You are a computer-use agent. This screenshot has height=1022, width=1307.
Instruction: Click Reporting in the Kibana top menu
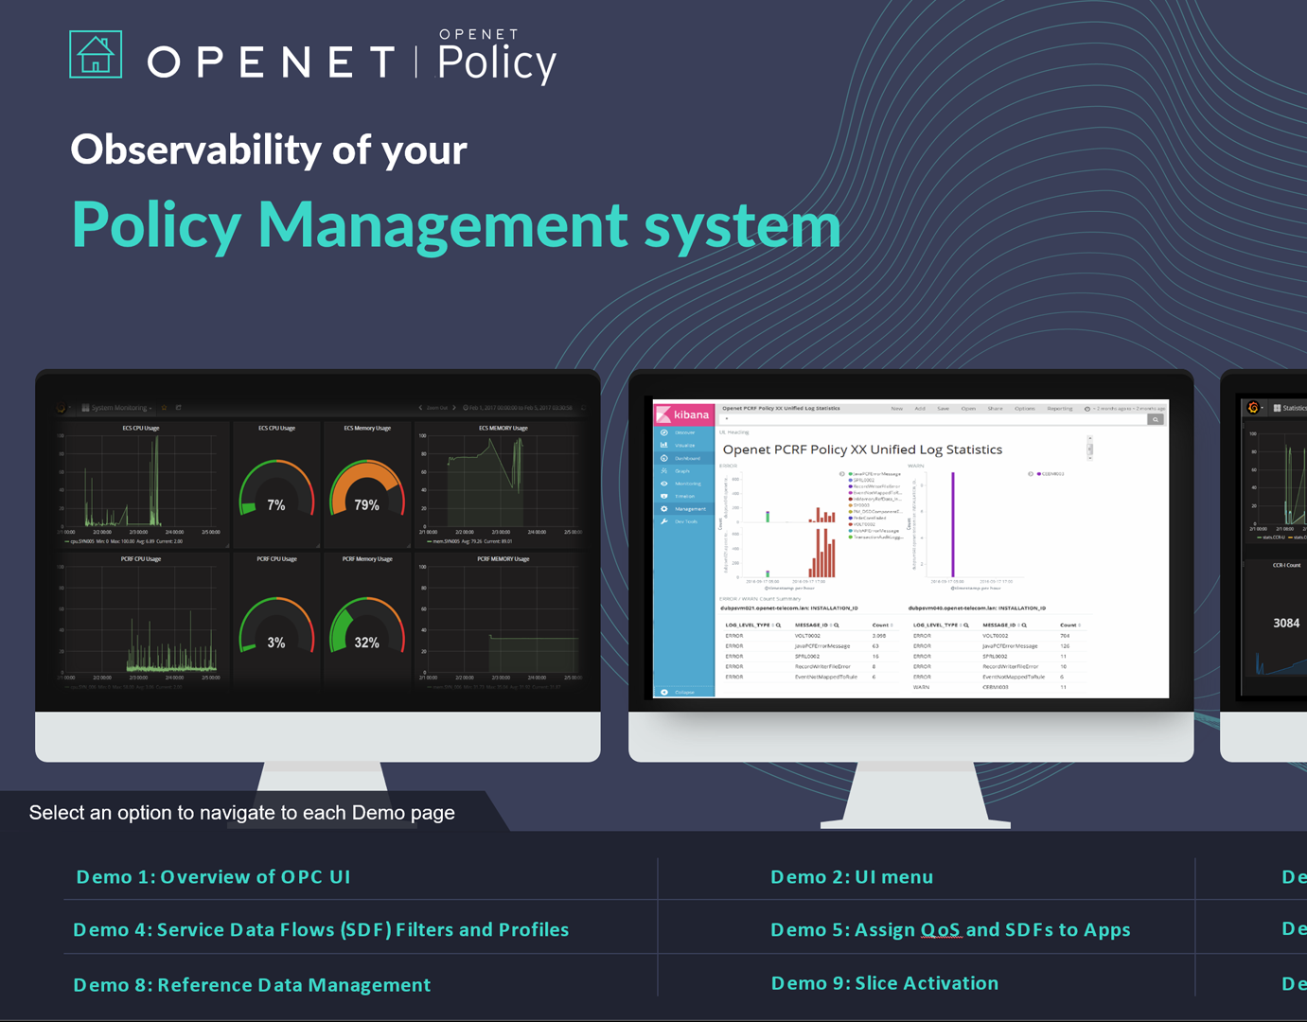(x=1060, y=409)
